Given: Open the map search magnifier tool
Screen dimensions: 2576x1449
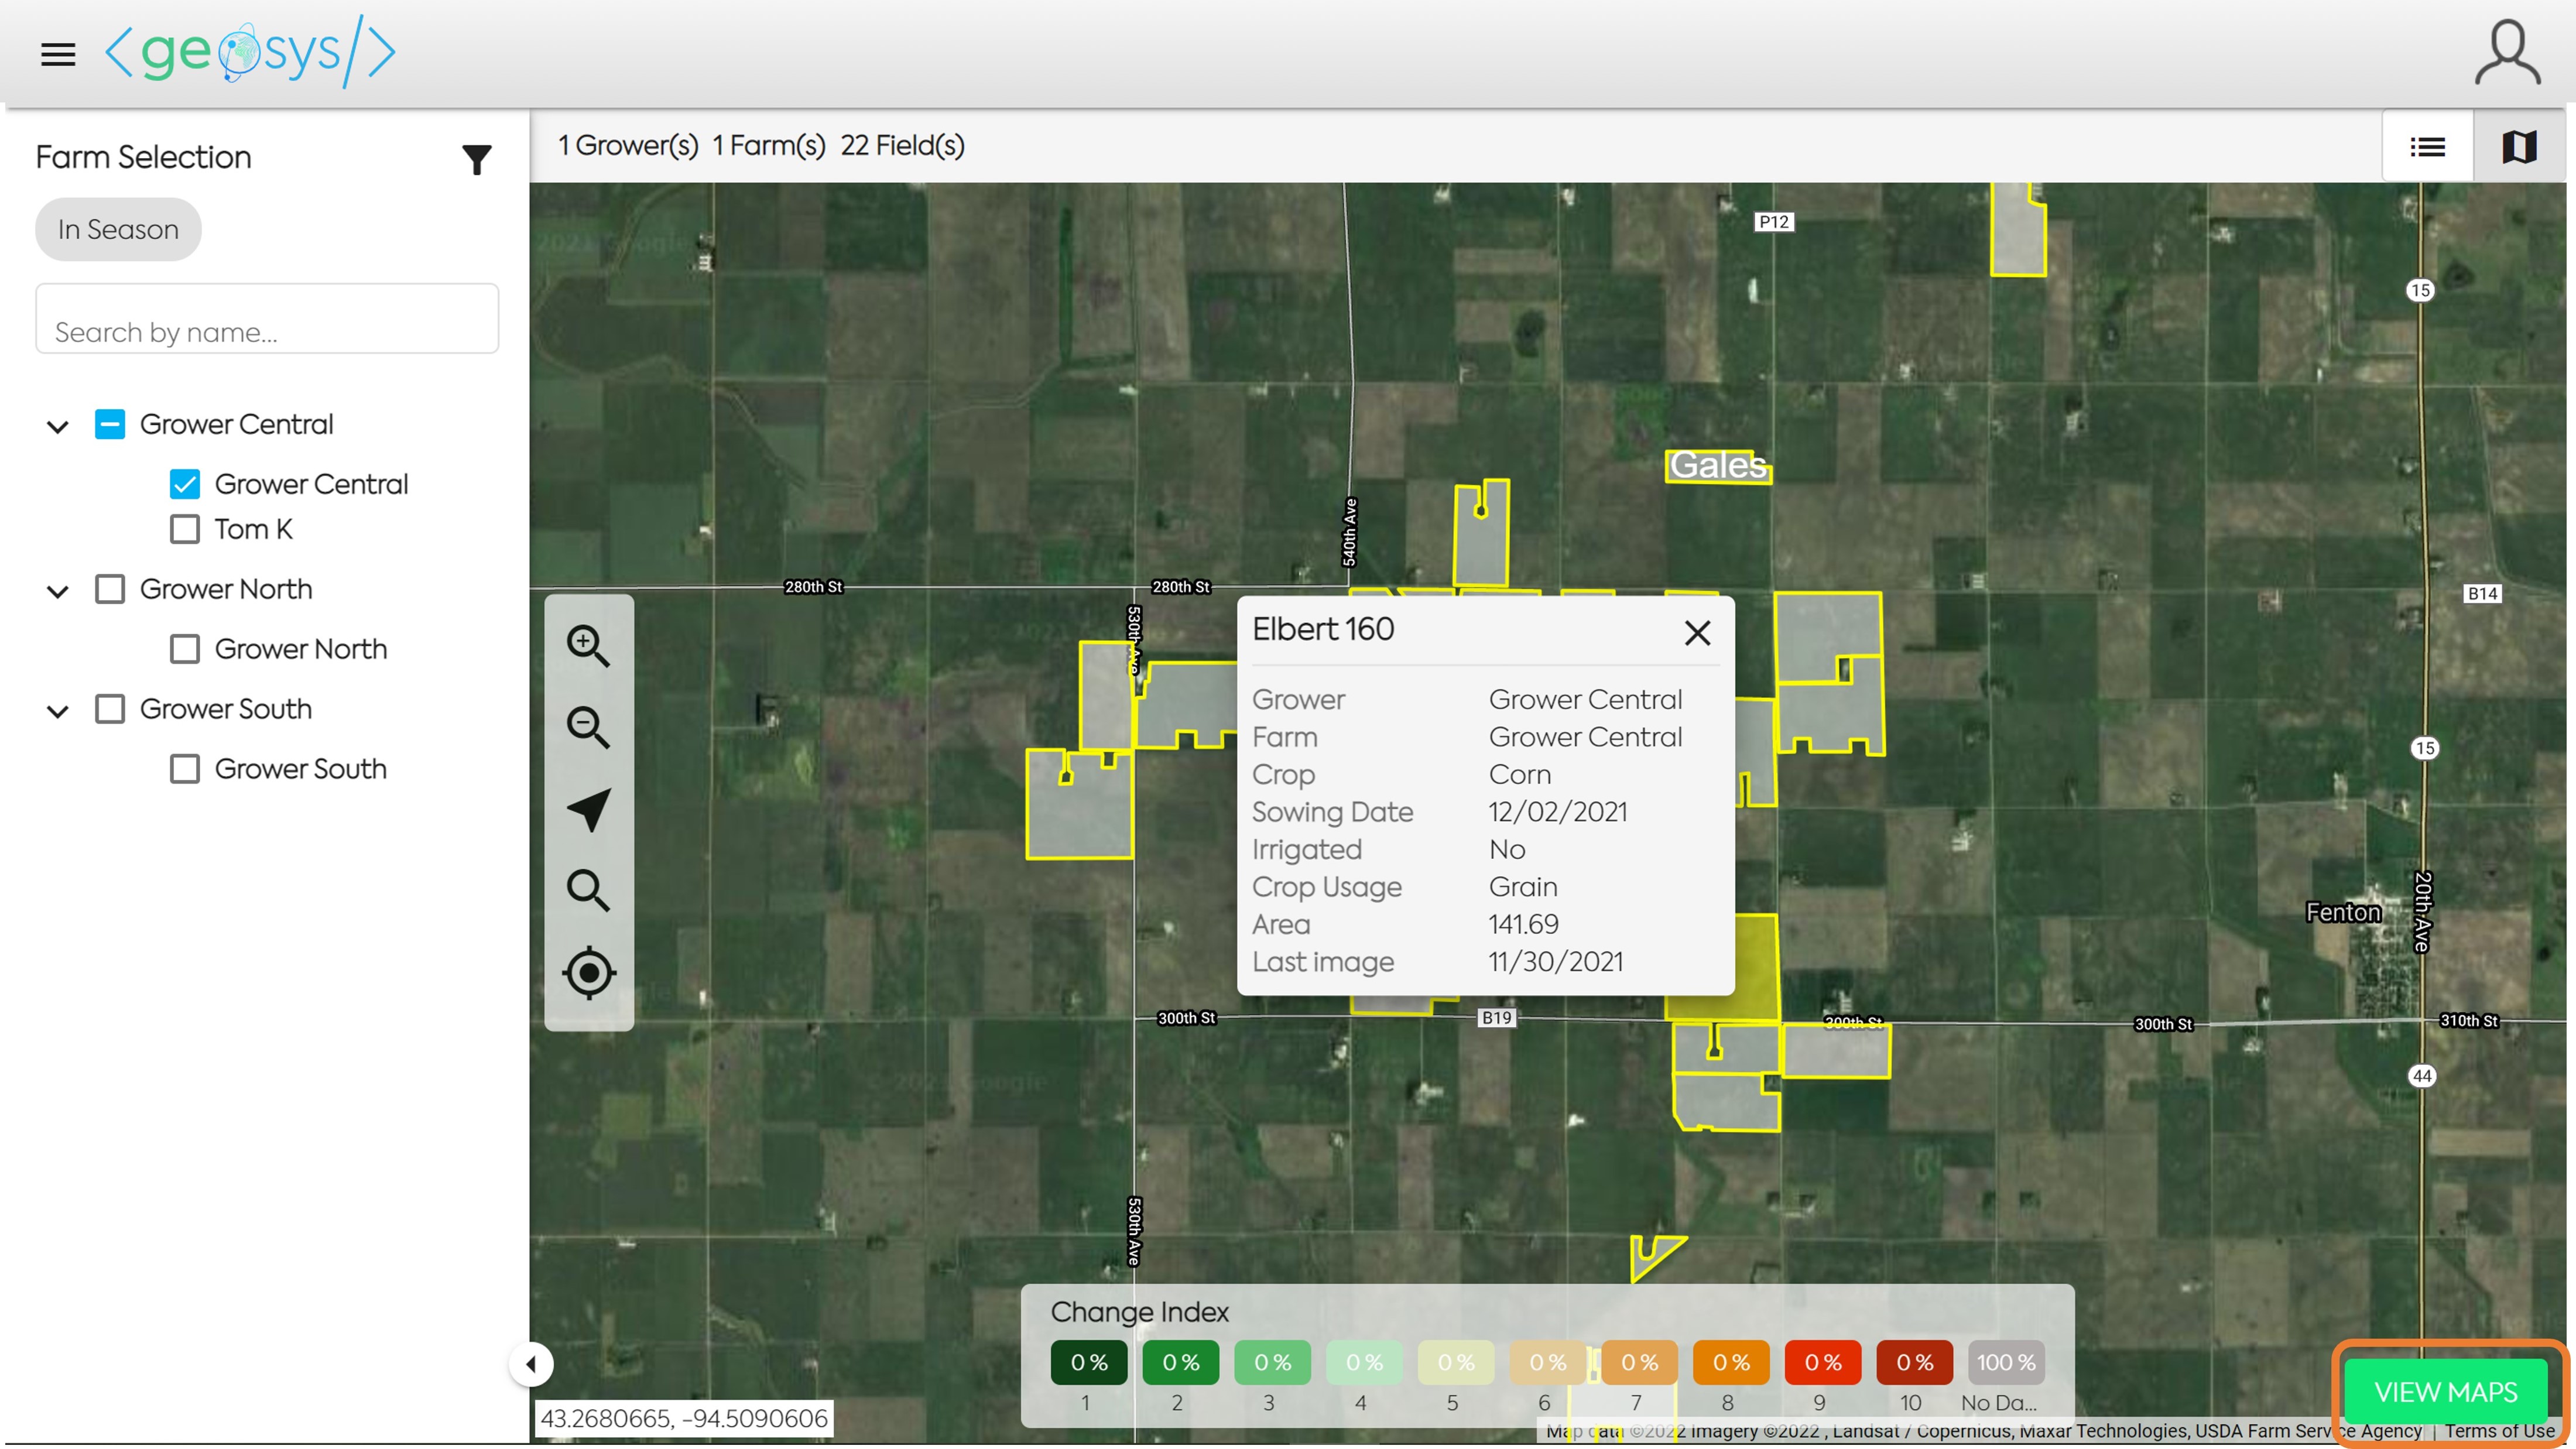Looking at the screenshot, I should pos(588,890).
